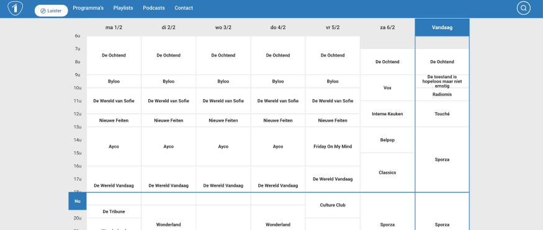Select the do 4/2 day header
The width and height of the screenshot is (543, 230).
(278, 27)
